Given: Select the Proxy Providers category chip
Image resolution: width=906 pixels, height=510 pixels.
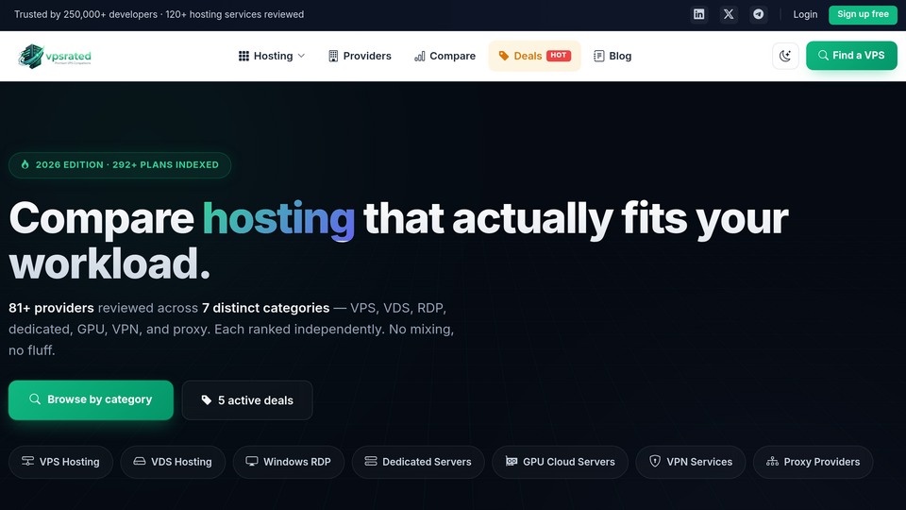Looking at the screenshot, I should coord(813,462).
